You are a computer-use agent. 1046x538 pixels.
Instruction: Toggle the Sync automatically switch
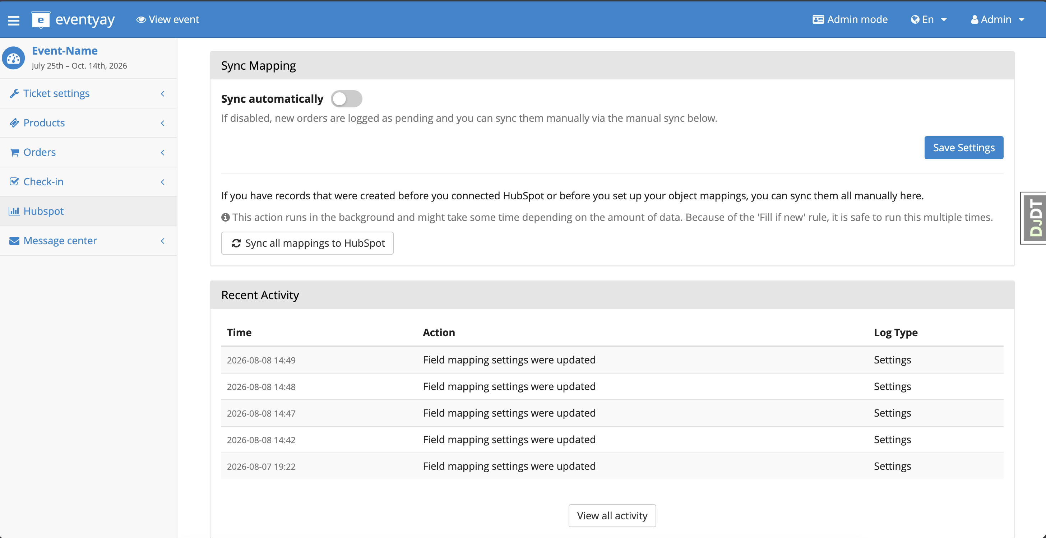346,99
